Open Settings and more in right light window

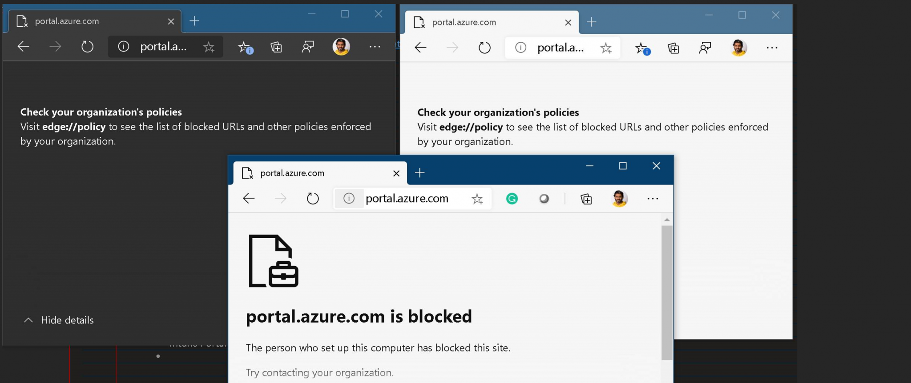click(772, 48)
